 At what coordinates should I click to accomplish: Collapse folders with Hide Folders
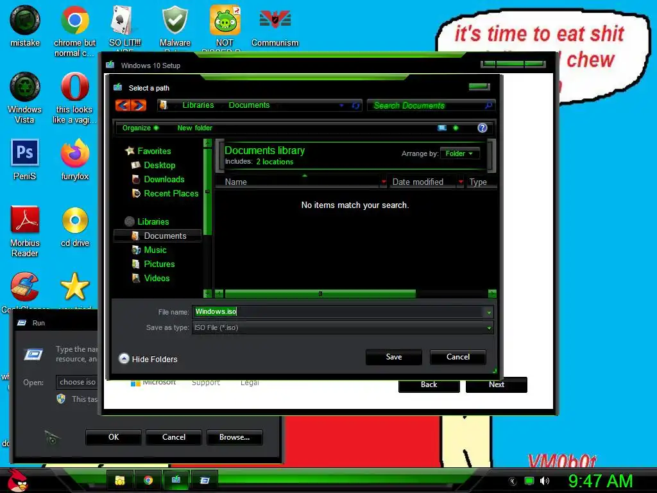148,359
